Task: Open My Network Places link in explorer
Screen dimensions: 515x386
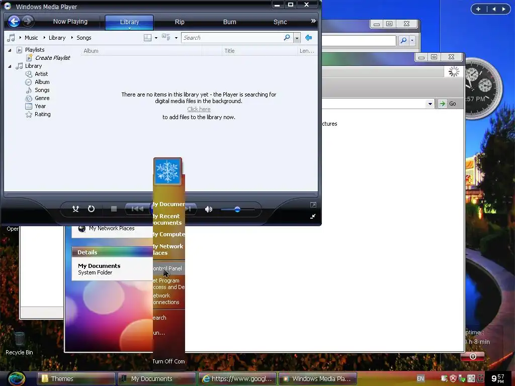Action: point(112,229)
